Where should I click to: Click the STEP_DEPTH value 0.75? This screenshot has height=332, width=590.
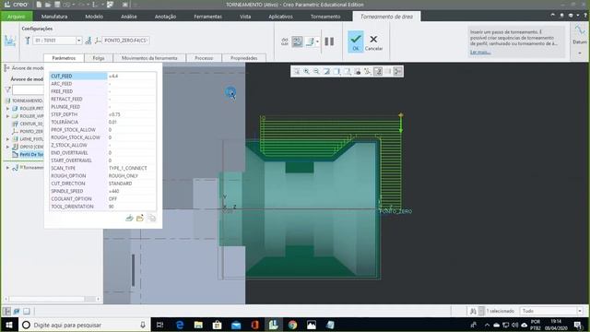tap(114, 114)
